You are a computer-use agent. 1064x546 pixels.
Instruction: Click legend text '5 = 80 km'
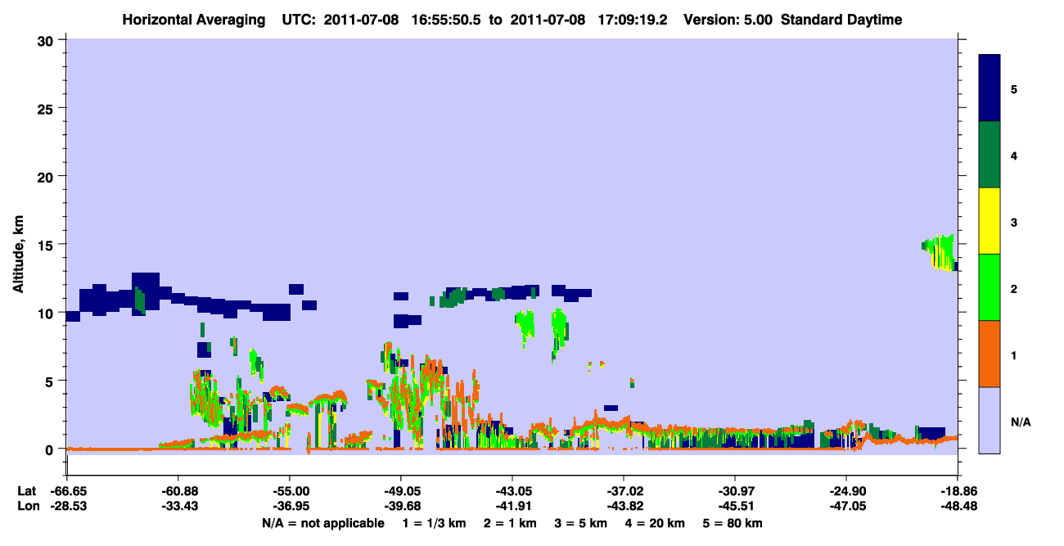point(734,523)
